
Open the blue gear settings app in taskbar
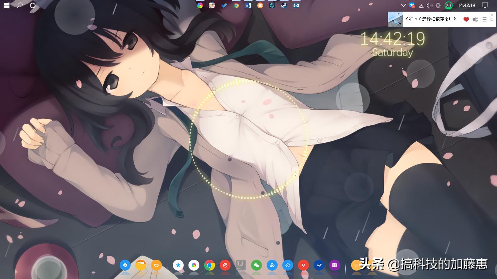coord(296,5)
